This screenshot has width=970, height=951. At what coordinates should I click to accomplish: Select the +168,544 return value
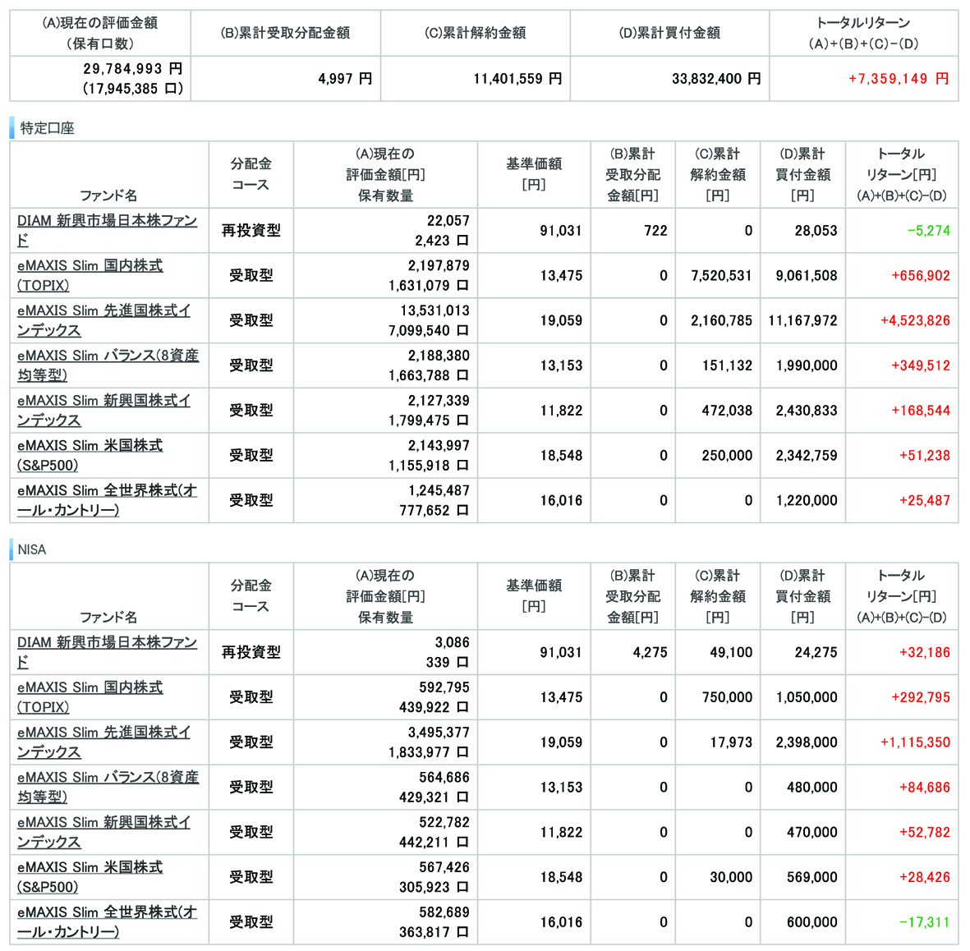point(921,411)
